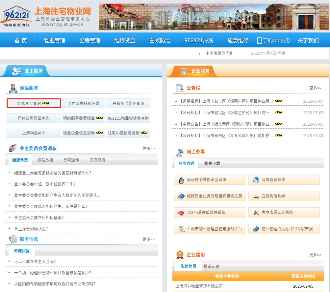
Task: Click the 房屋渗漏认定系统 tools icon
Action: pyautogui.click(x=256, y=213)
